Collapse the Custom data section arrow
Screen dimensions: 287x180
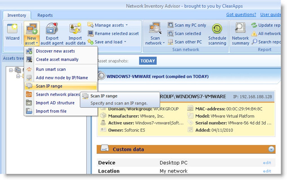tap(271, 149)
